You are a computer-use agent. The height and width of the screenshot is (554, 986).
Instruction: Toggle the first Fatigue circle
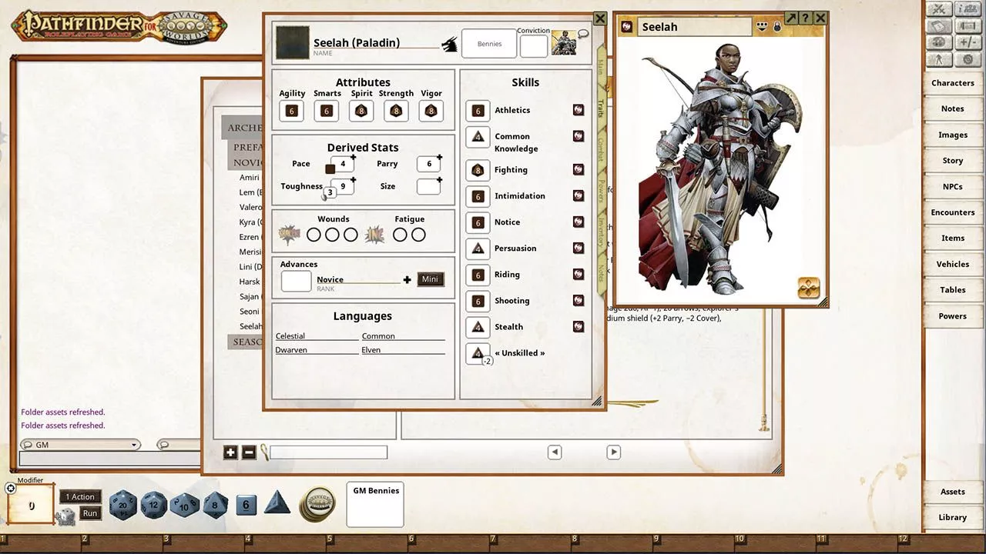[400, 235]
